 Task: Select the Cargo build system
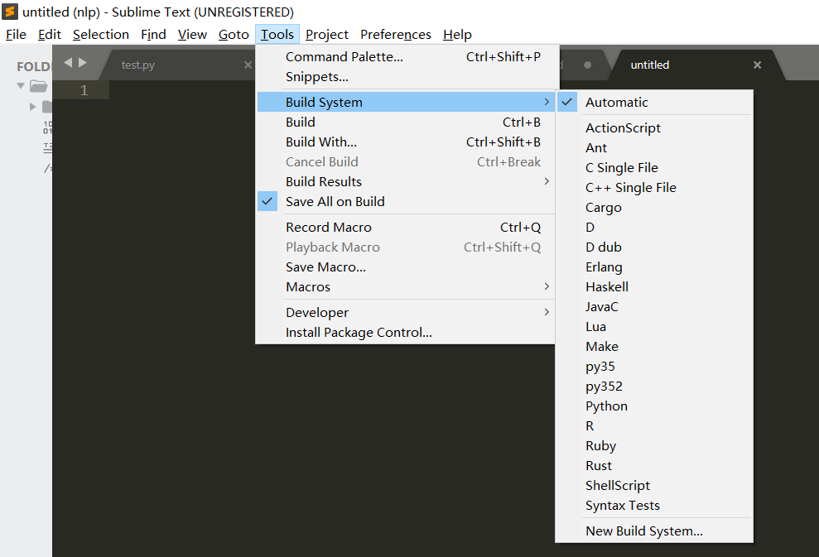601,207
